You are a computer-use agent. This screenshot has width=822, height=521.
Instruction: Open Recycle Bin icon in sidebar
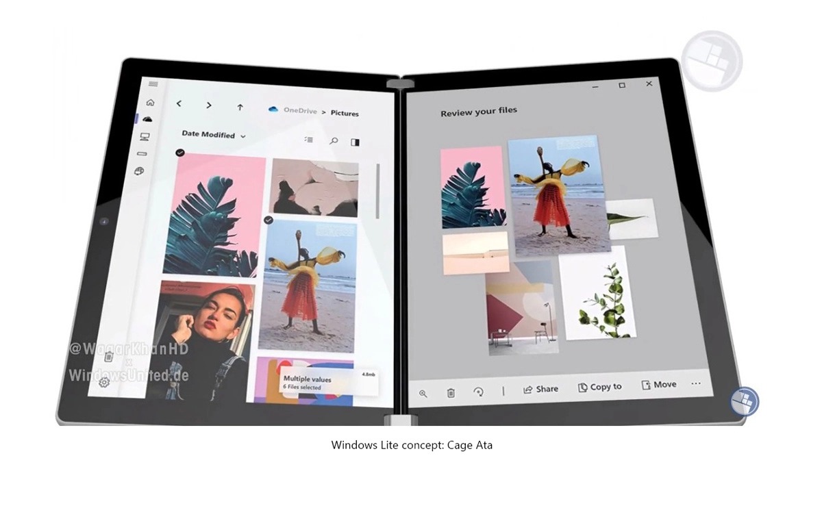coord(108,356)
